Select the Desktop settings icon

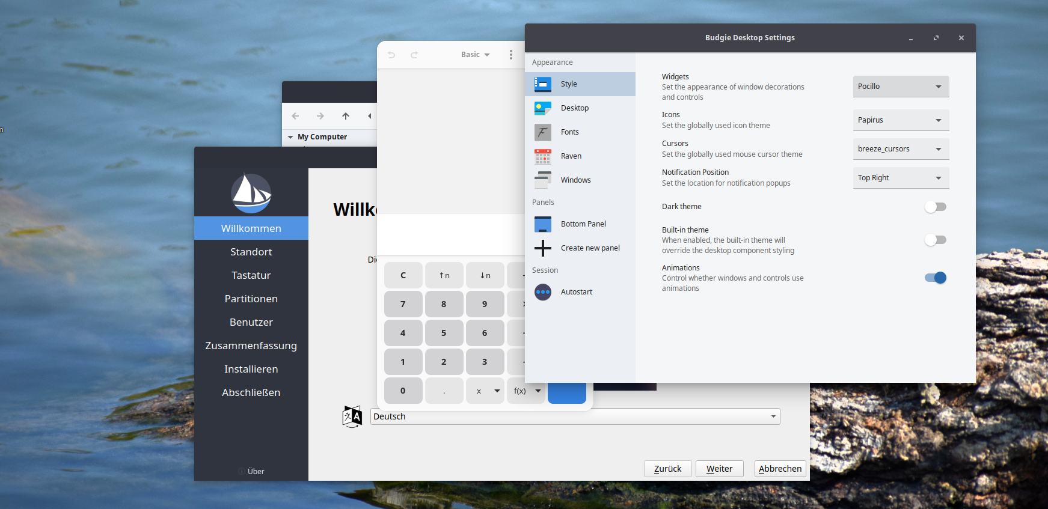543,108
